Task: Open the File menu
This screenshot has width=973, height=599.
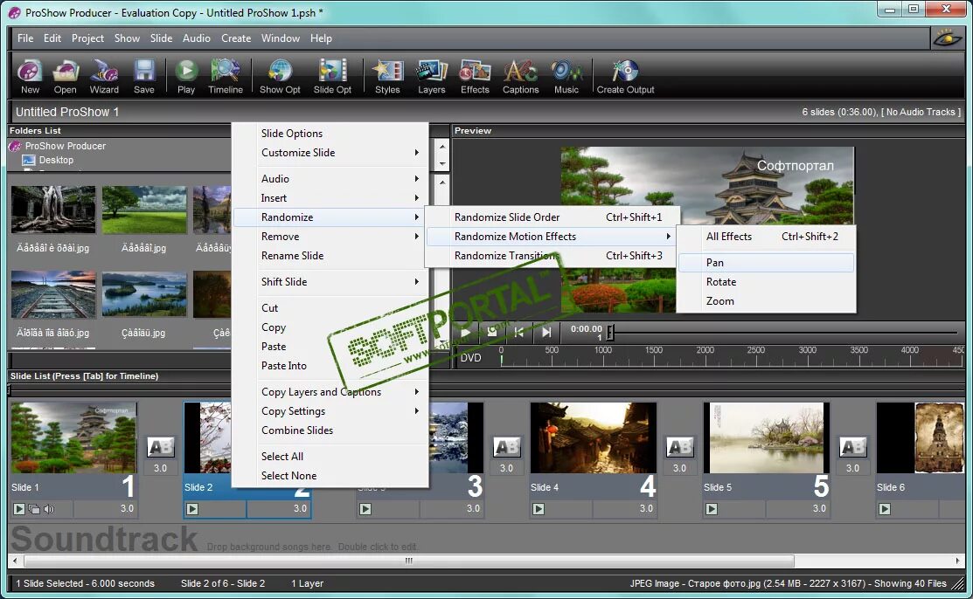Action: coord(25,38)
